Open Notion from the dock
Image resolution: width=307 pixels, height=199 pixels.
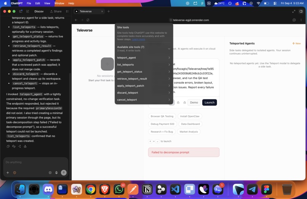click(x=147, y=189)
